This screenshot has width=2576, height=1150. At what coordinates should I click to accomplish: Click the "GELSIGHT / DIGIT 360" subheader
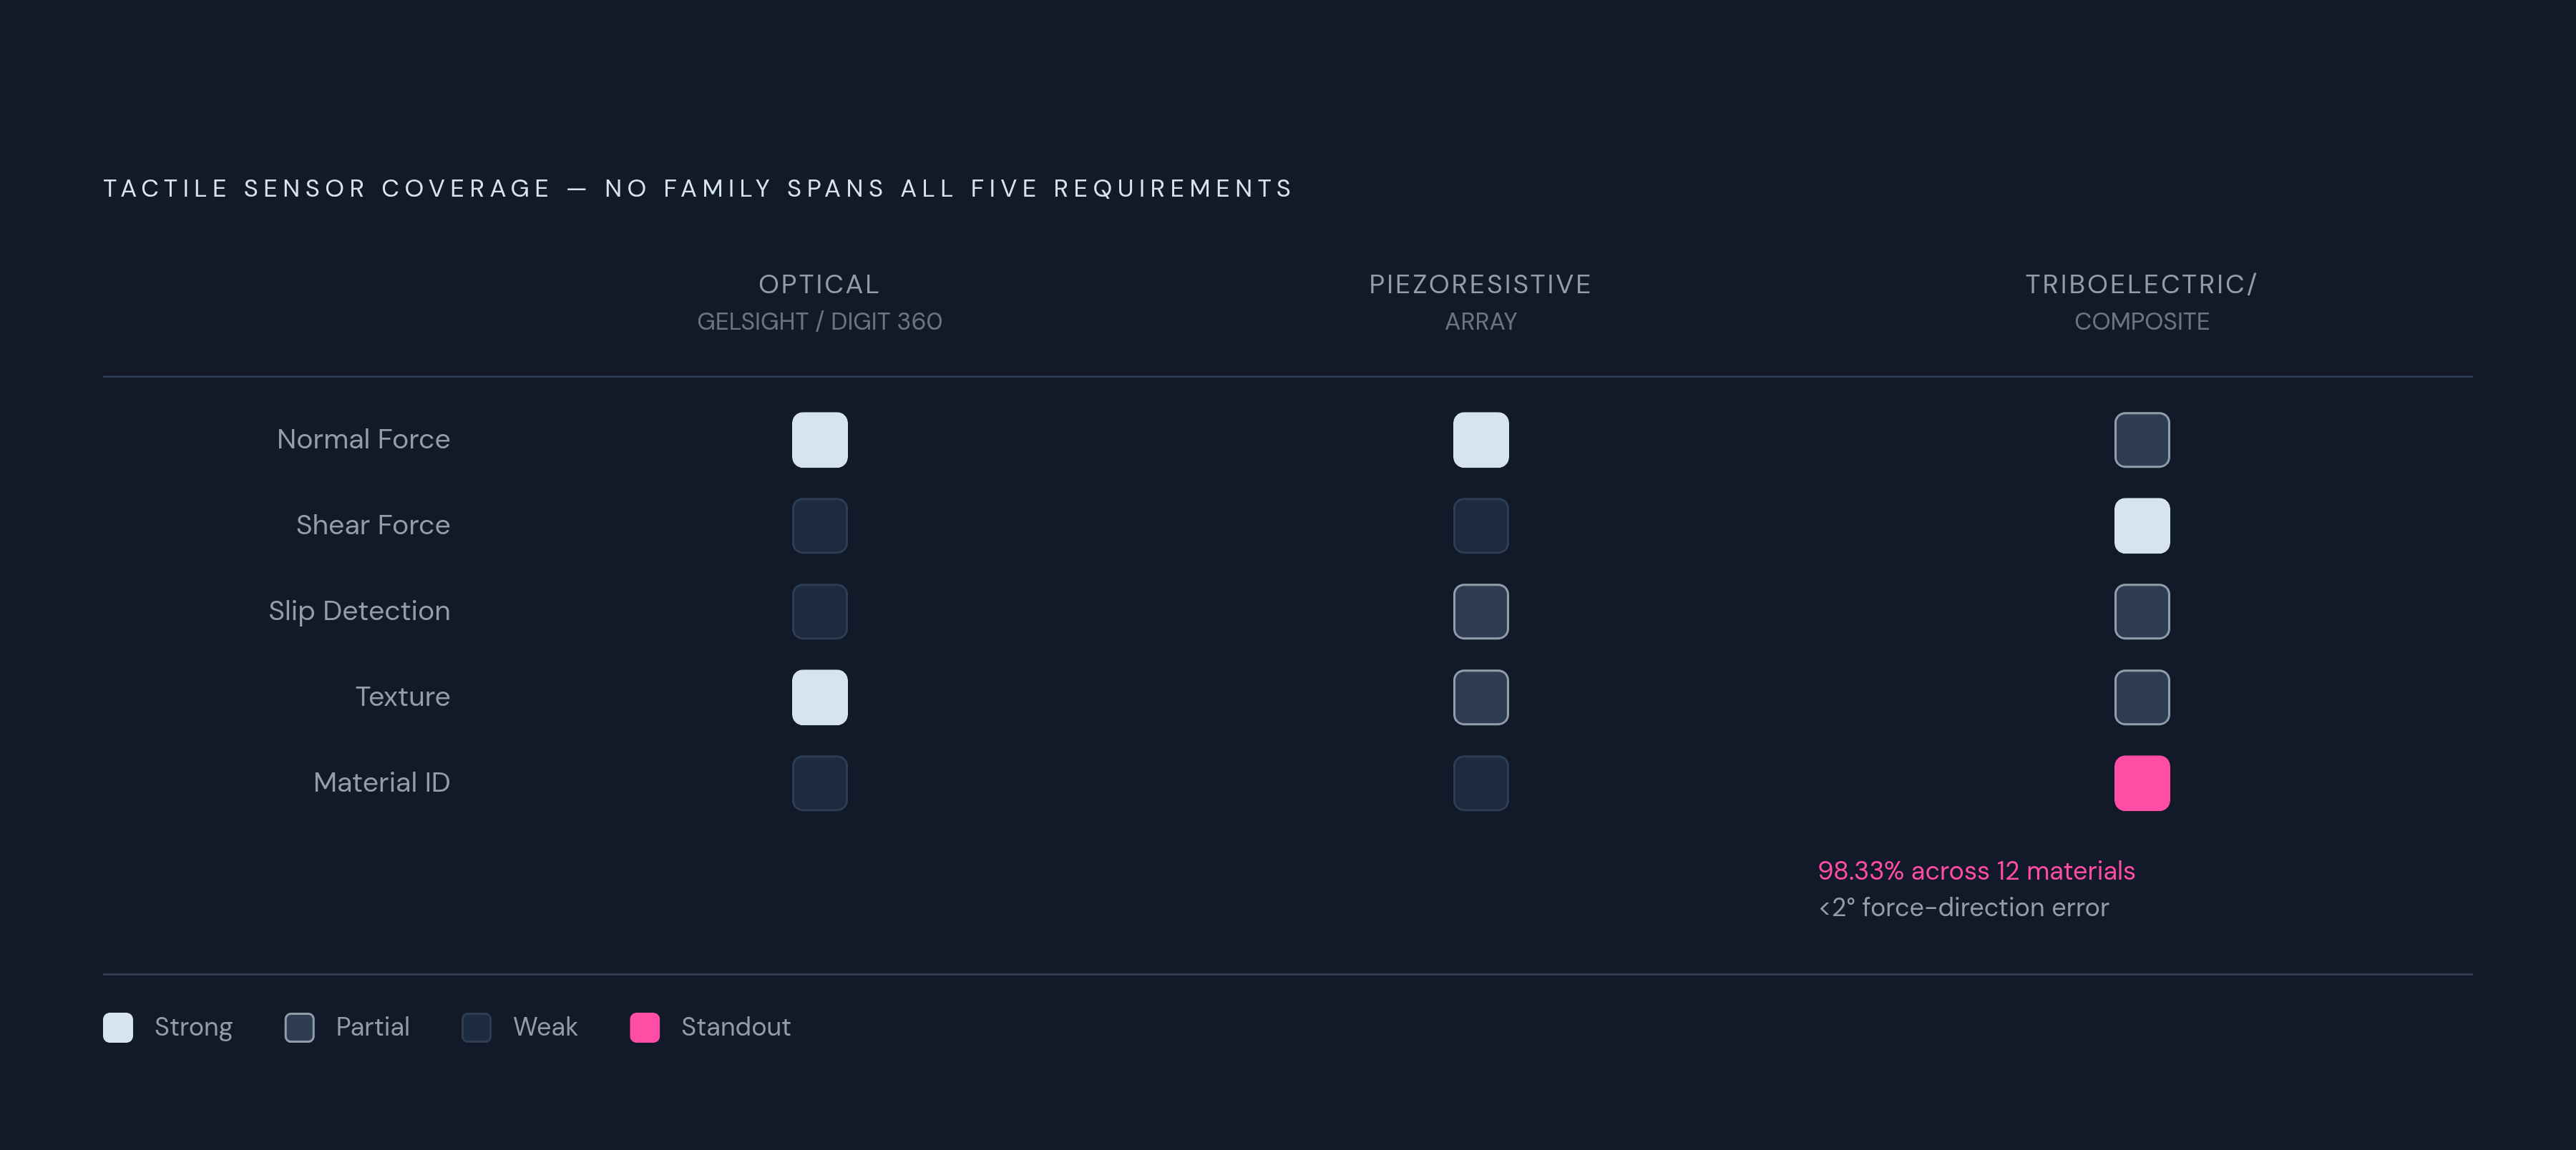pyautogui.click(x=819, y=322)
